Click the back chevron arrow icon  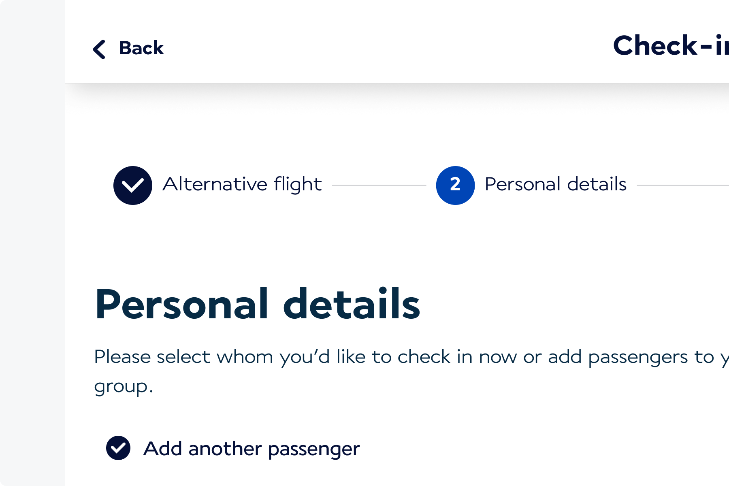pyautogui.click(x=99, y=49)
